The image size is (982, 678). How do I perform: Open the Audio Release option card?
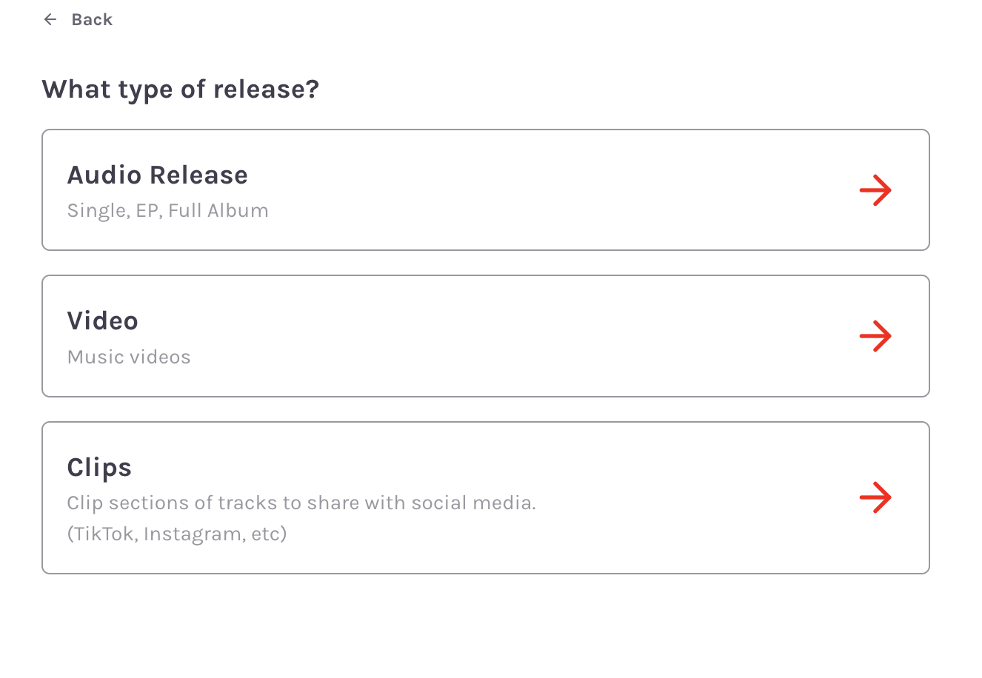[x=485, y=190]
